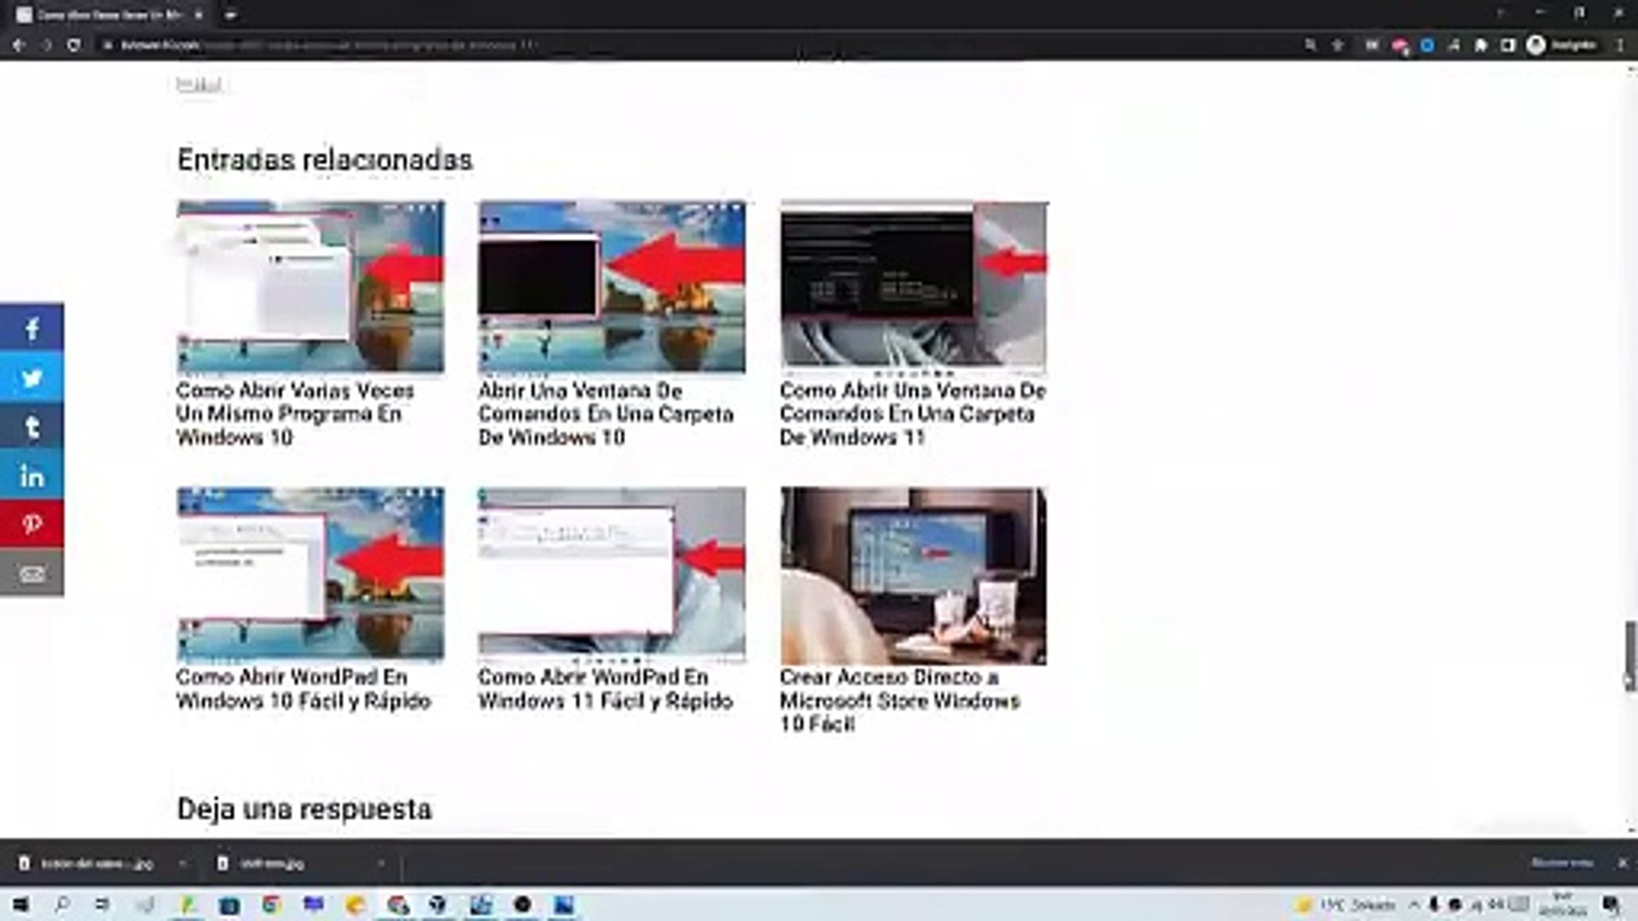1638x921 pixels.
Task: Share the page on Facebook
Action: tap(32, 328)
